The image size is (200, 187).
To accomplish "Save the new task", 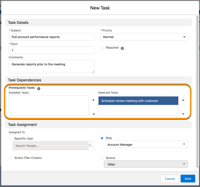I will click(x=188, y=178).
